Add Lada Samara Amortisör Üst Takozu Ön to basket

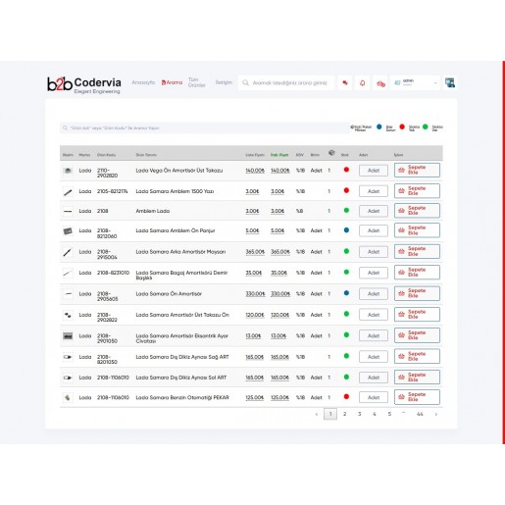click(x=417, y=314)
